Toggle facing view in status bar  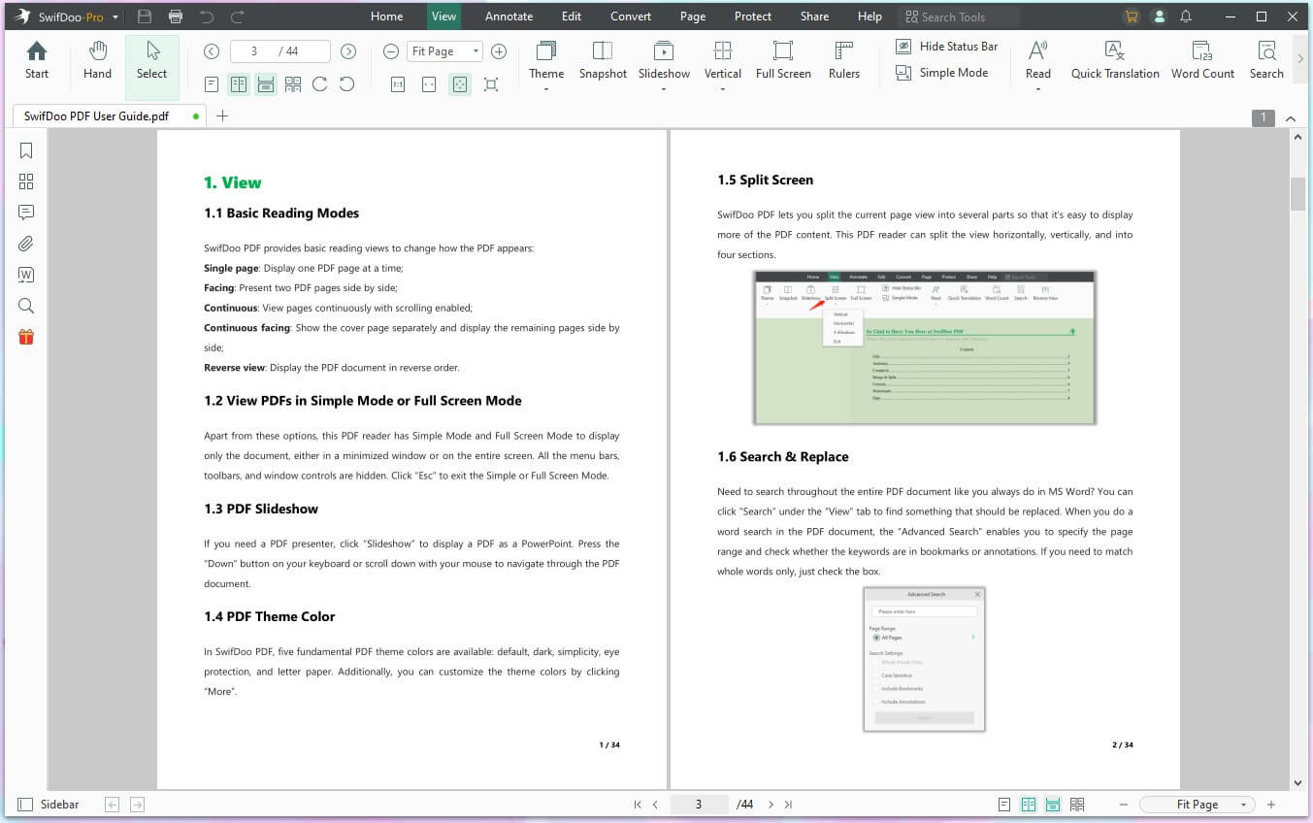[x=1029, y=805]
